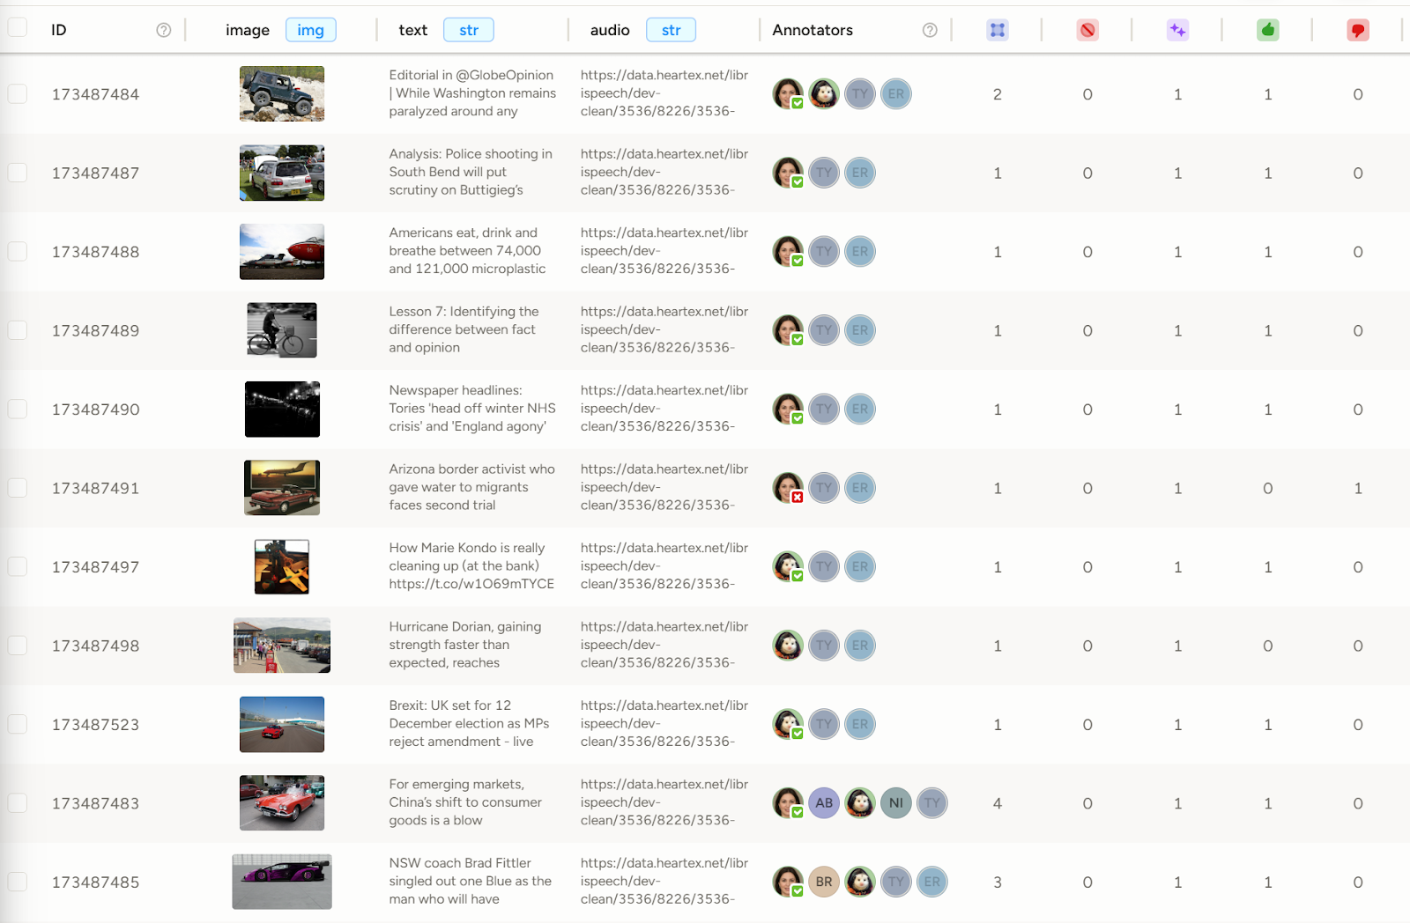Open the str type selector on the audio column

[671, 29]
